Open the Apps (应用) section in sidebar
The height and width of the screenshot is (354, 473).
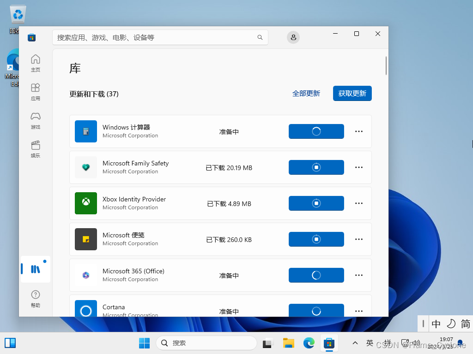coord(35,92)
